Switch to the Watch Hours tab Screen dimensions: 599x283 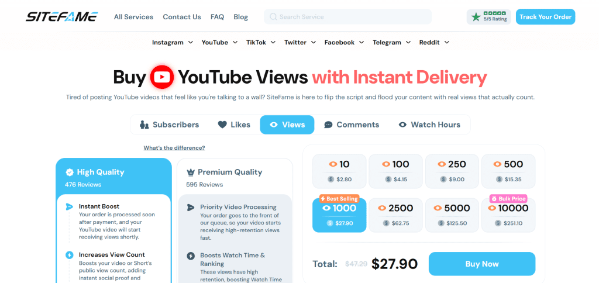tap(429, 125)
